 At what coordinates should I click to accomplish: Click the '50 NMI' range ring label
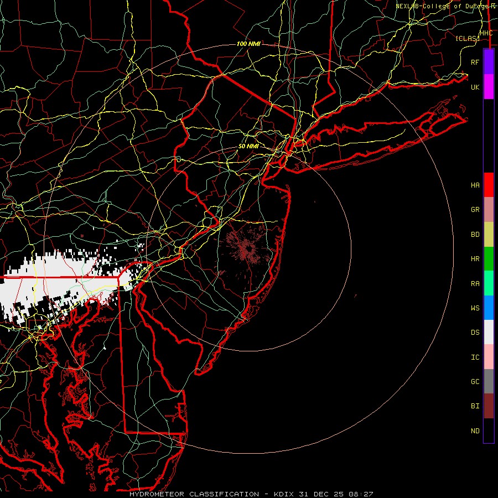pyautogui.click(x=248, y=146)
